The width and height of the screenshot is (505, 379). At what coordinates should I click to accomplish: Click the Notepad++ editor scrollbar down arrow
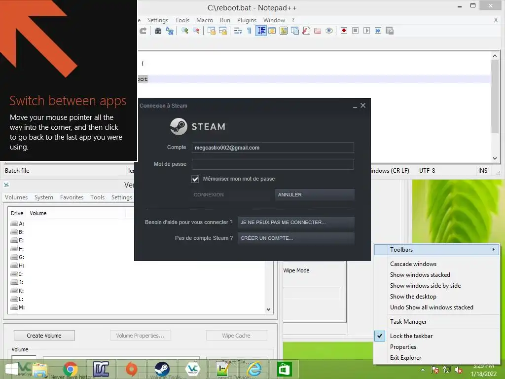click(x=495, y=158)
